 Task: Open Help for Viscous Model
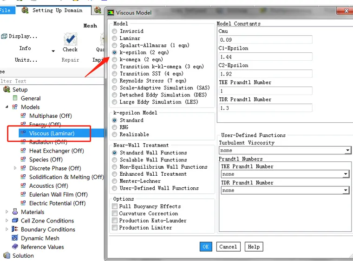point(254,247)
